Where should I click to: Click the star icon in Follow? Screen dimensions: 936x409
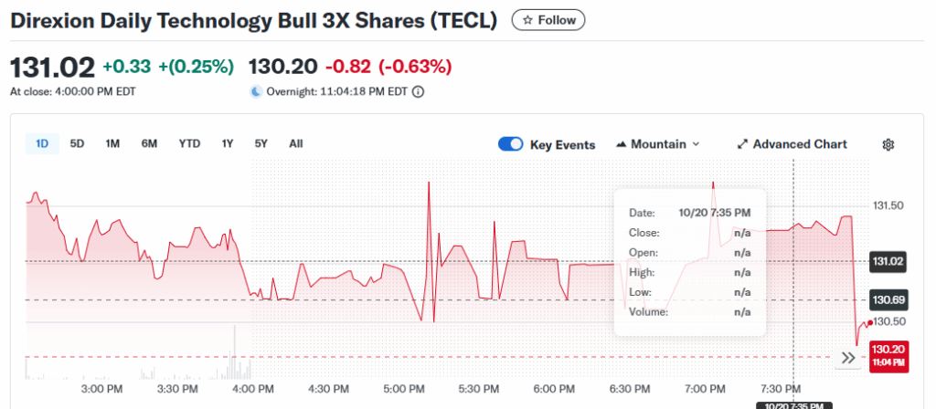pos(527,20)
